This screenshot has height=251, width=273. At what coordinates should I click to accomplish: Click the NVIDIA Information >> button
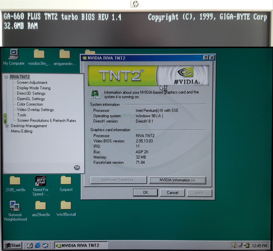click(x=177, y=180)
